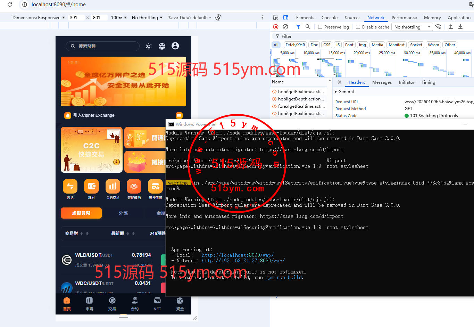
Task: Open the No throttling dropdown in Network panel
Action: [412, 27]
